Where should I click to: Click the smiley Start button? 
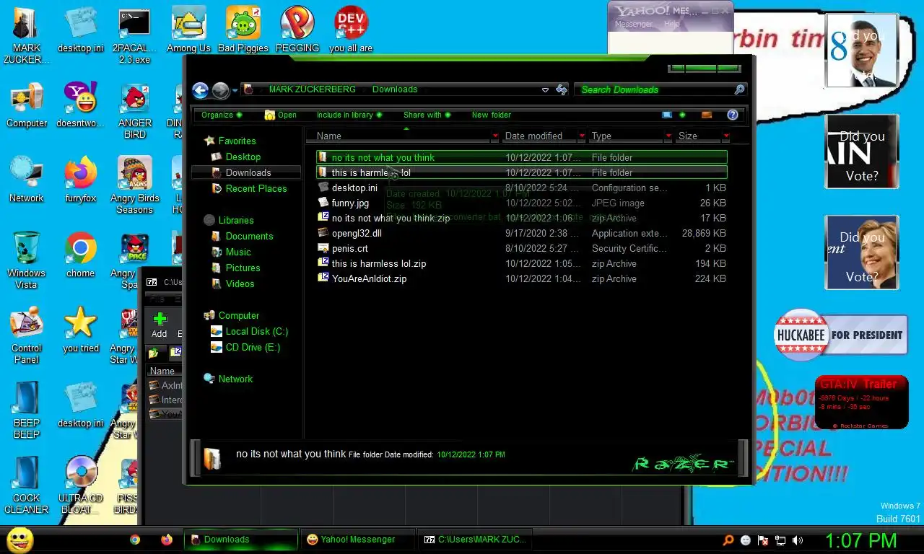(20, 540)
